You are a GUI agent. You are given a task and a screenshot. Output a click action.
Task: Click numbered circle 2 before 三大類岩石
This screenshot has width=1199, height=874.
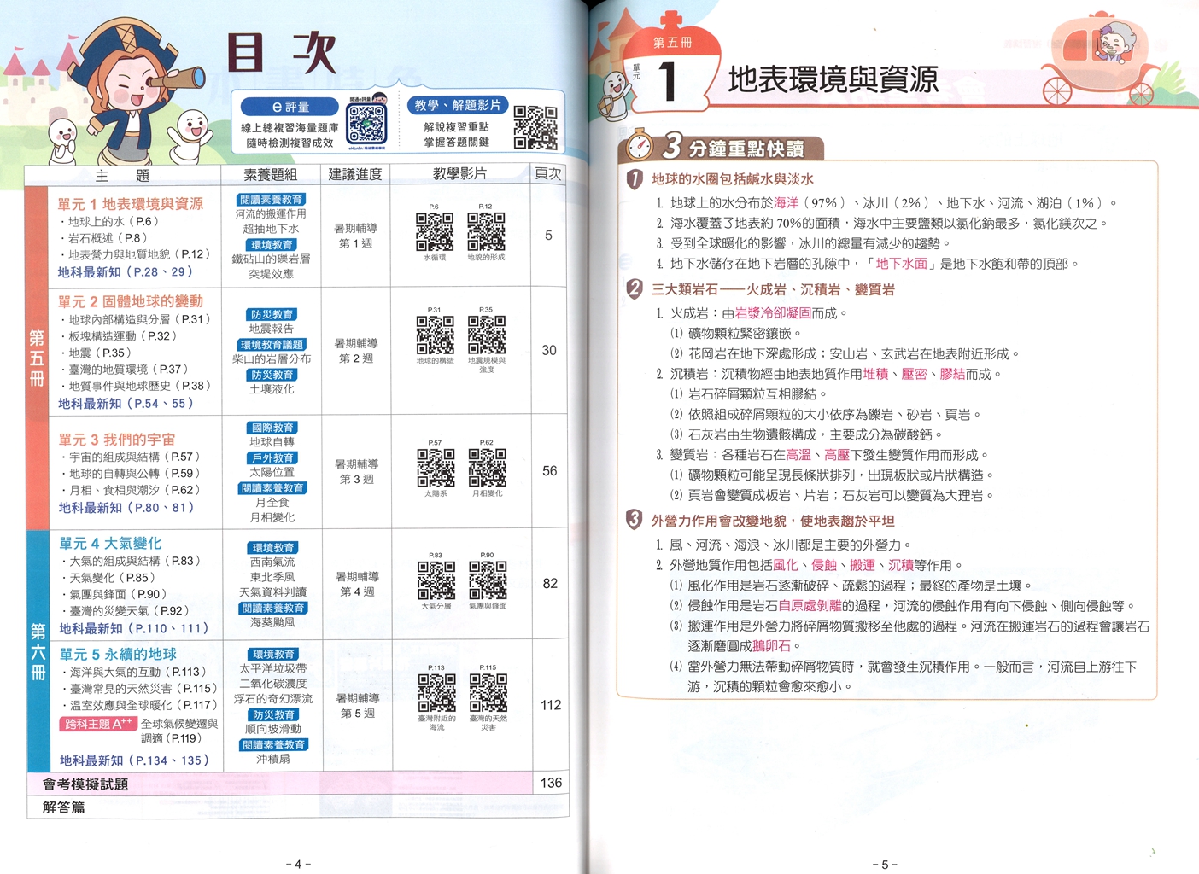635,289
